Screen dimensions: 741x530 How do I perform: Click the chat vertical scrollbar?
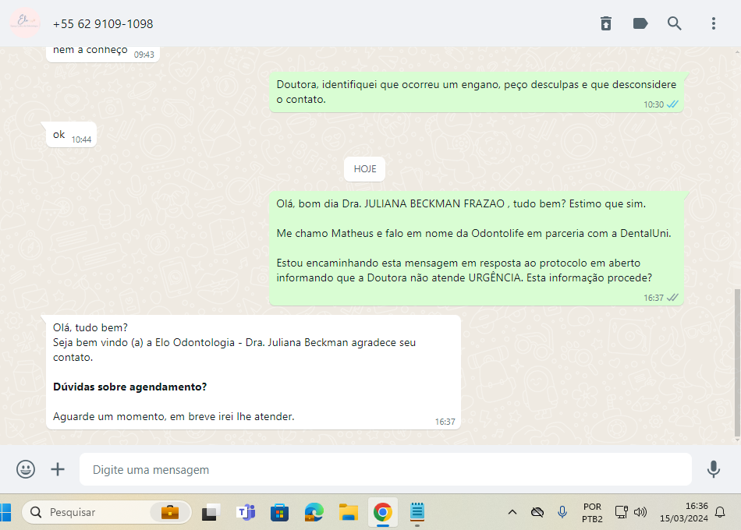tap(737, 362)
